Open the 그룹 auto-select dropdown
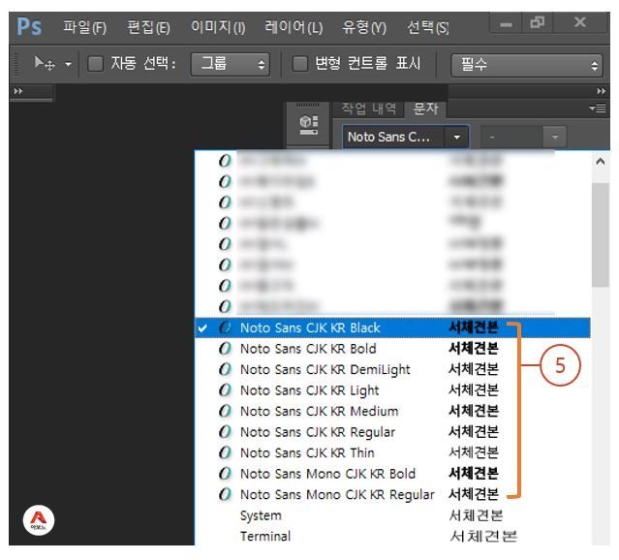619x560 pixels. coord(231,64)
